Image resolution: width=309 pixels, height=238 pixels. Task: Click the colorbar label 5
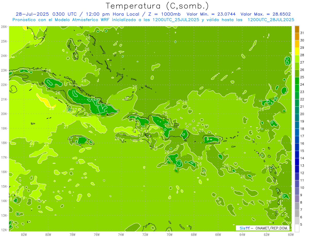click(x=301, y=225)
